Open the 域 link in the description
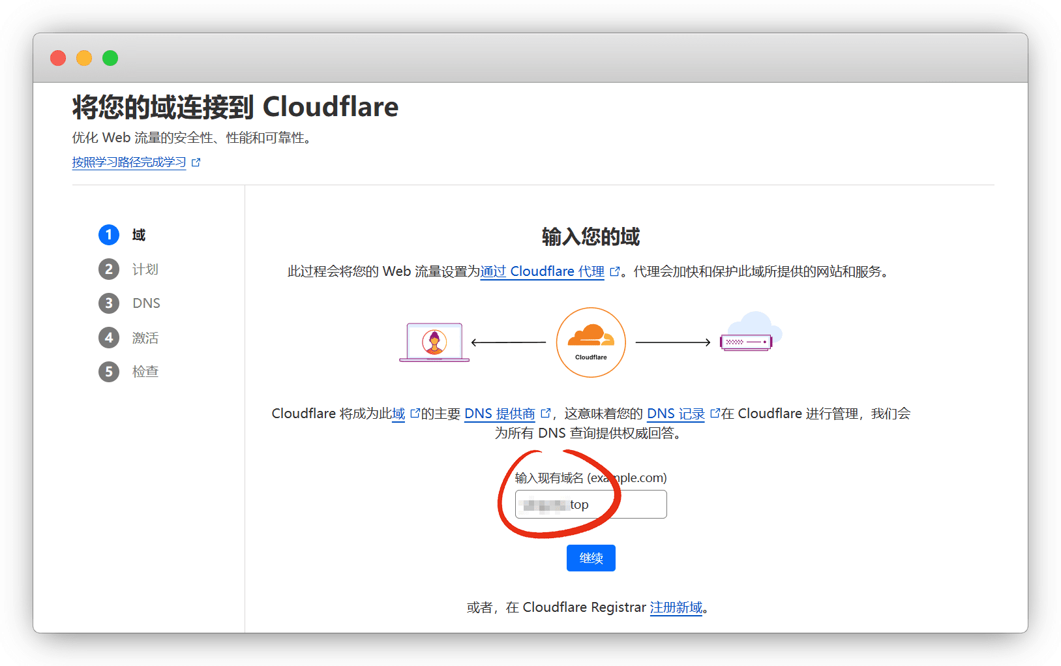This screenshot has width=1061, height=666. pos(398,414)
